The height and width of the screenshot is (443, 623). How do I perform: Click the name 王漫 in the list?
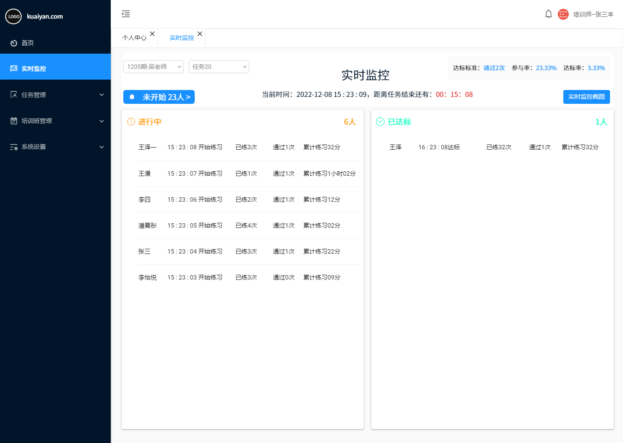(x=145, y=173)
